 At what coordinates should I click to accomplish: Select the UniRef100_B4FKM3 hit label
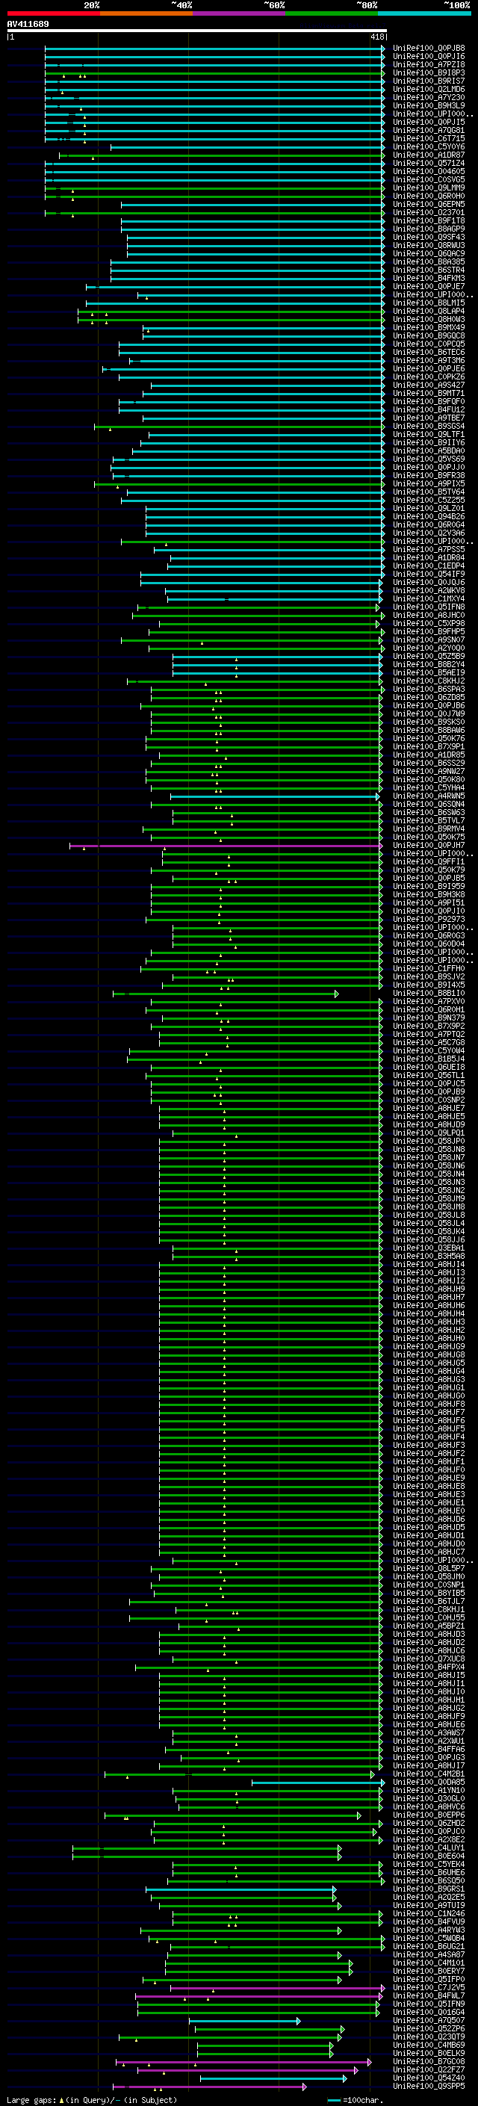(x=429, y=278)
